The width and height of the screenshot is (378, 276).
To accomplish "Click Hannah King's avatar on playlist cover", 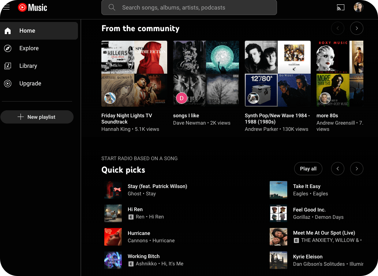I will click(110, 98).
